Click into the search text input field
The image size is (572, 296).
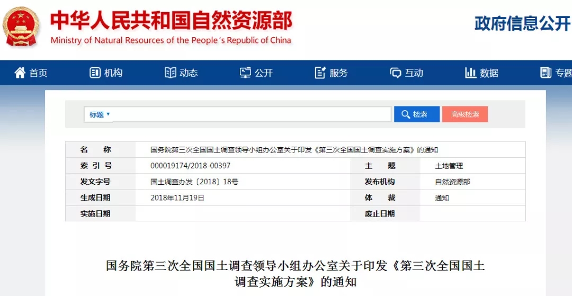point(252,114)
